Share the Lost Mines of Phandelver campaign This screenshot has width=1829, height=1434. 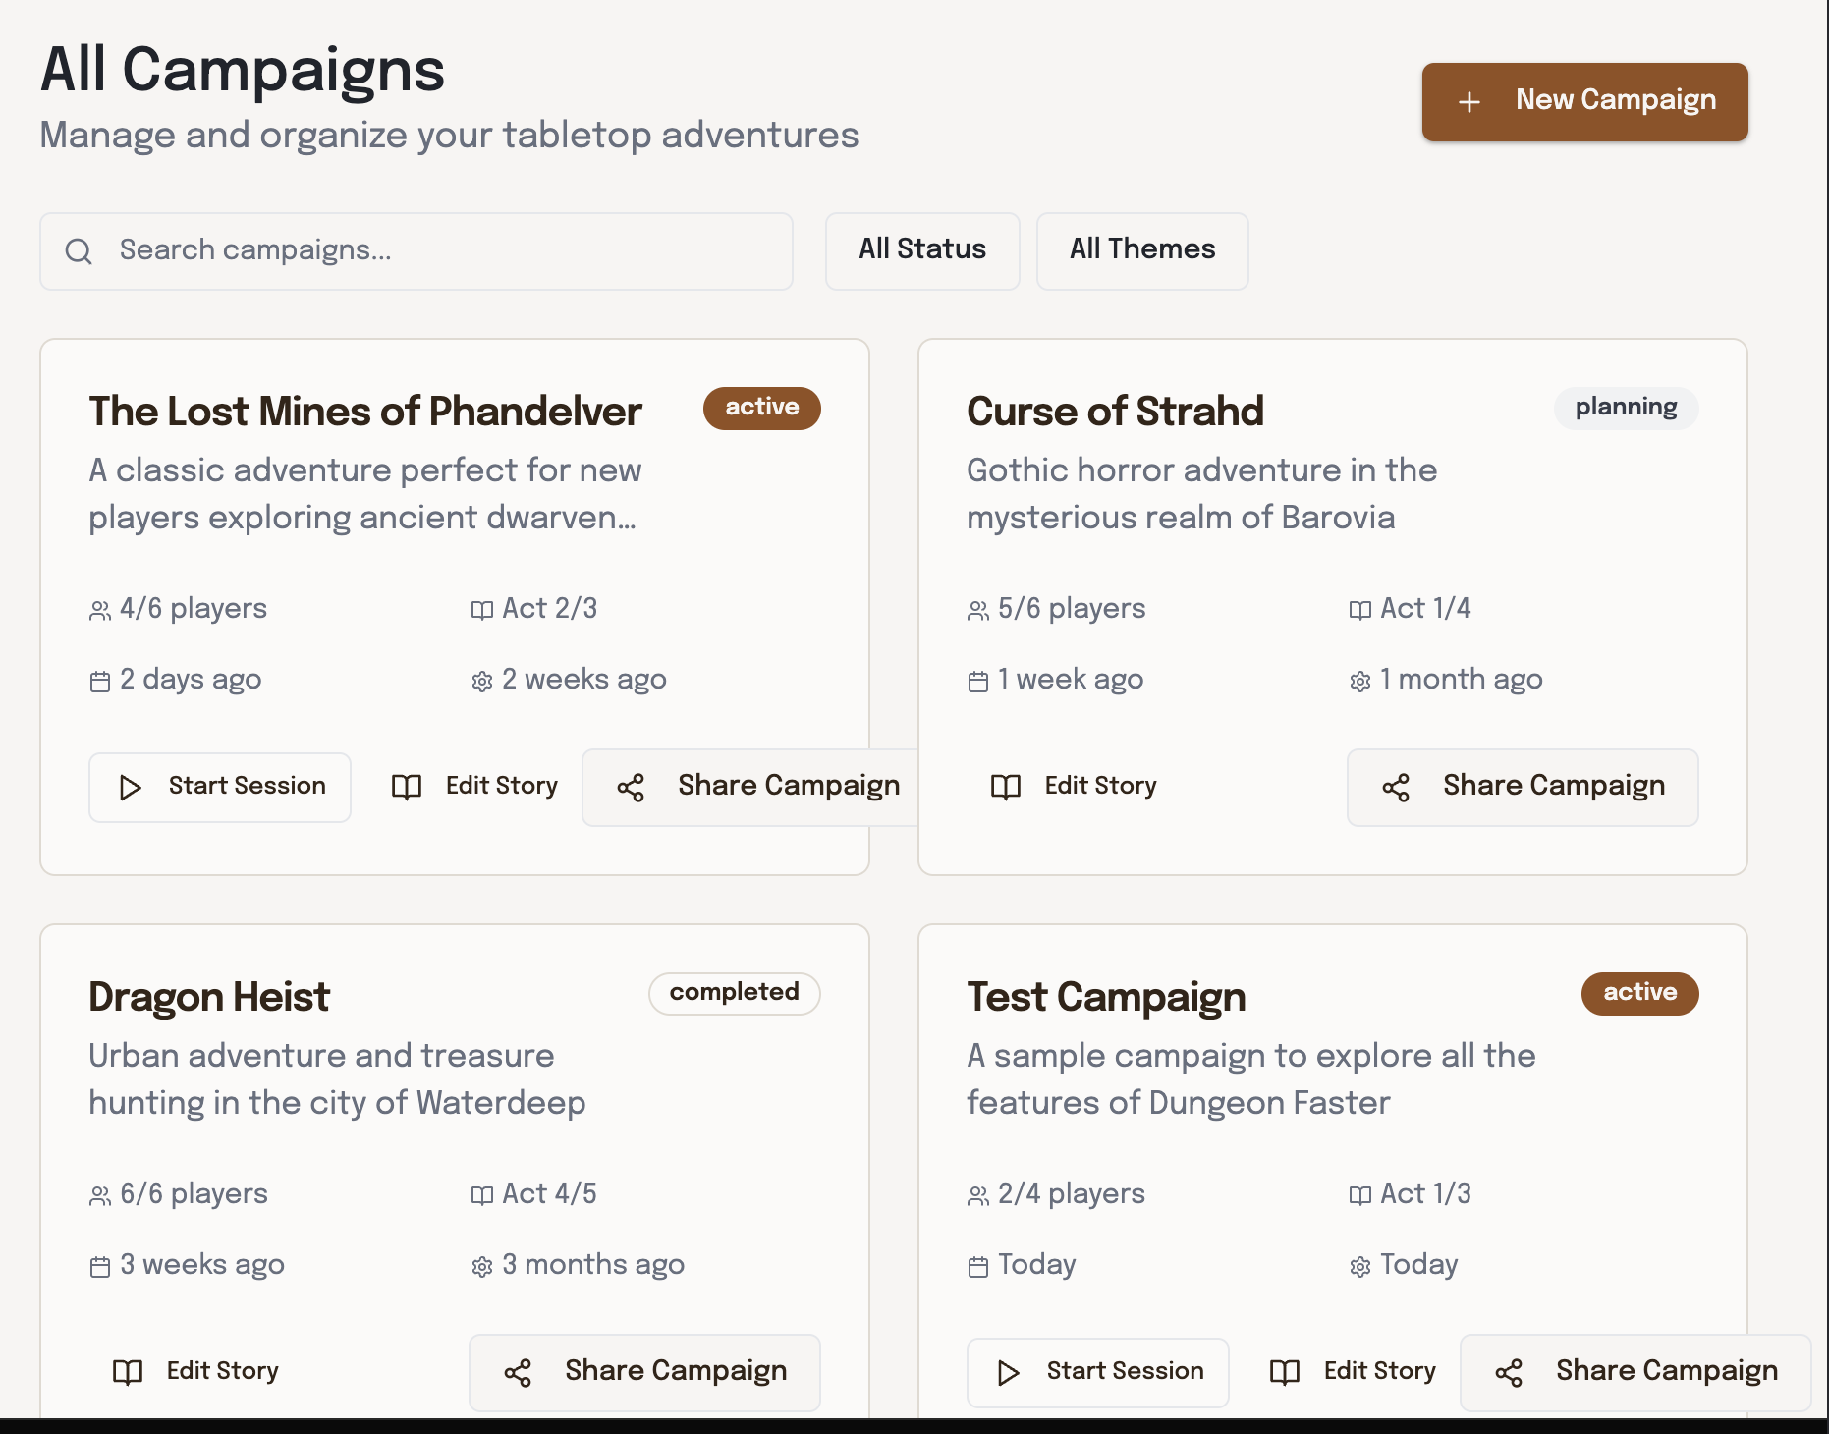[x=758, y=787]
